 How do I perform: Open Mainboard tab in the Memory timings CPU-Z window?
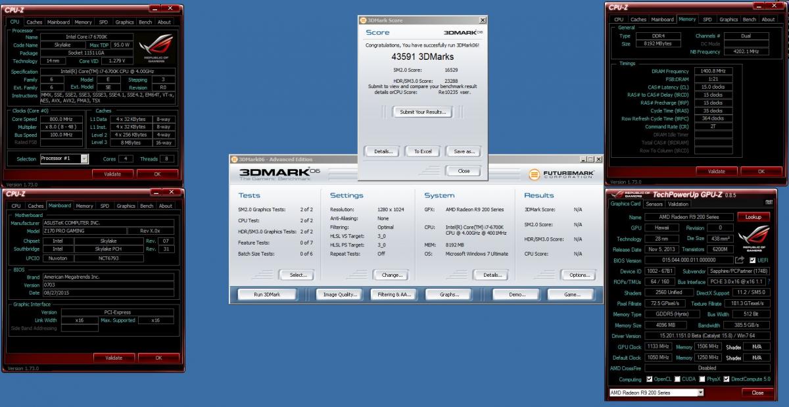coord(662,19)
